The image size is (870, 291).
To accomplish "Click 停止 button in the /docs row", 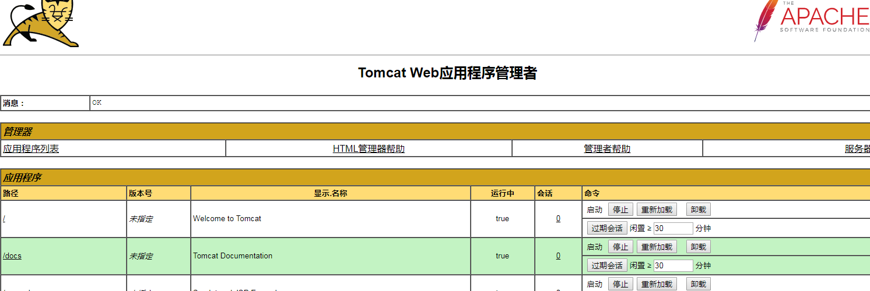I will 620,247.
